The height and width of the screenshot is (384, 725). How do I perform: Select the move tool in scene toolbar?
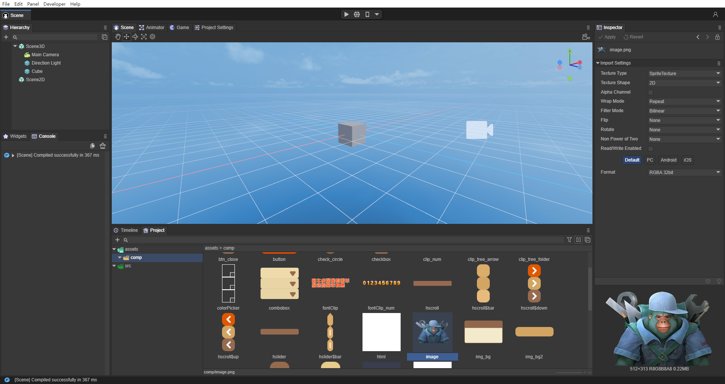click(126, 37)
